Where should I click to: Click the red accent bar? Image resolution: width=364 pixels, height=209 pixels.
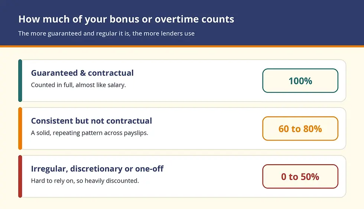click(x=20, y=176)
